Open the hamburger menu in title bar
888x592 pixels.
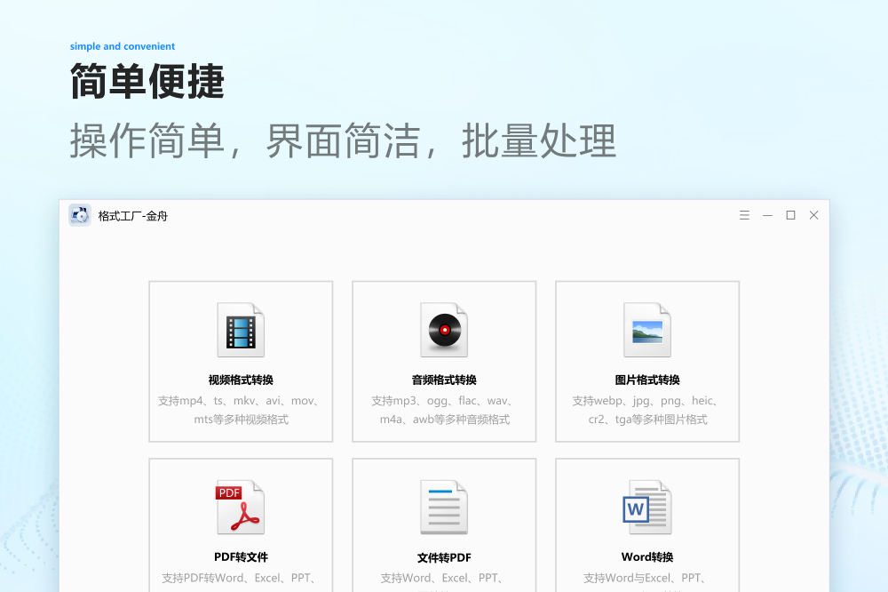[x=744, y=215]
